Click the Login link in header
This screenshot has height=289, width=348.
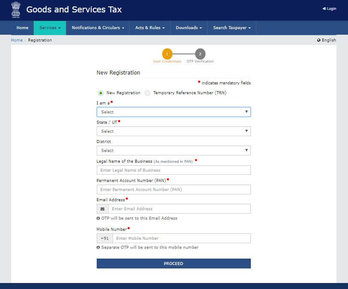point(330,9)
